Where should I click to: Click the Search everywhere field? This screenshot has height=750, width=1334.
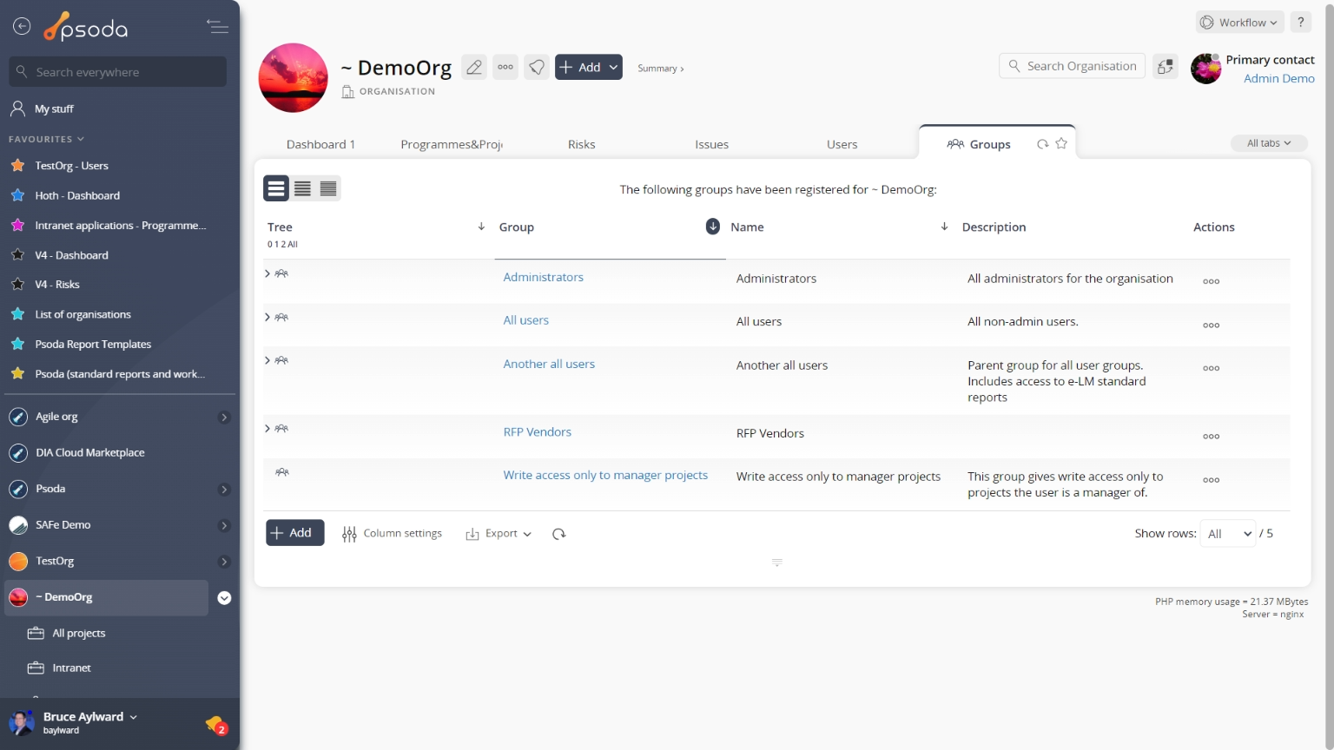pos(118,72)
